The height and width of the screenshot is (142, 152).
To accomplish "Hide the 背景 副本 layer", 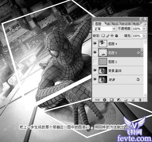I will point(95,70).
